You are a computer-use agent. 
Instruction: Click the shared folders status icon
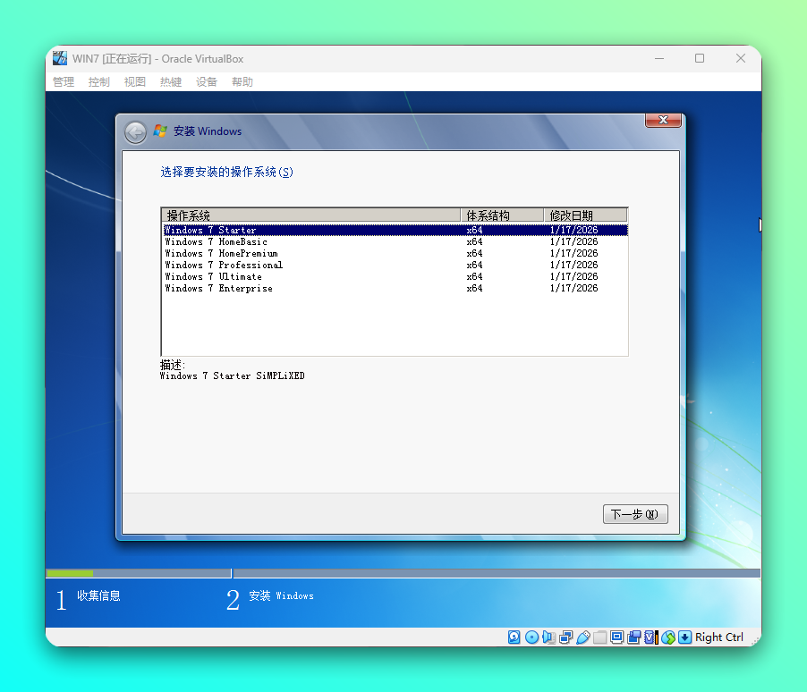(x=600, y=637)
